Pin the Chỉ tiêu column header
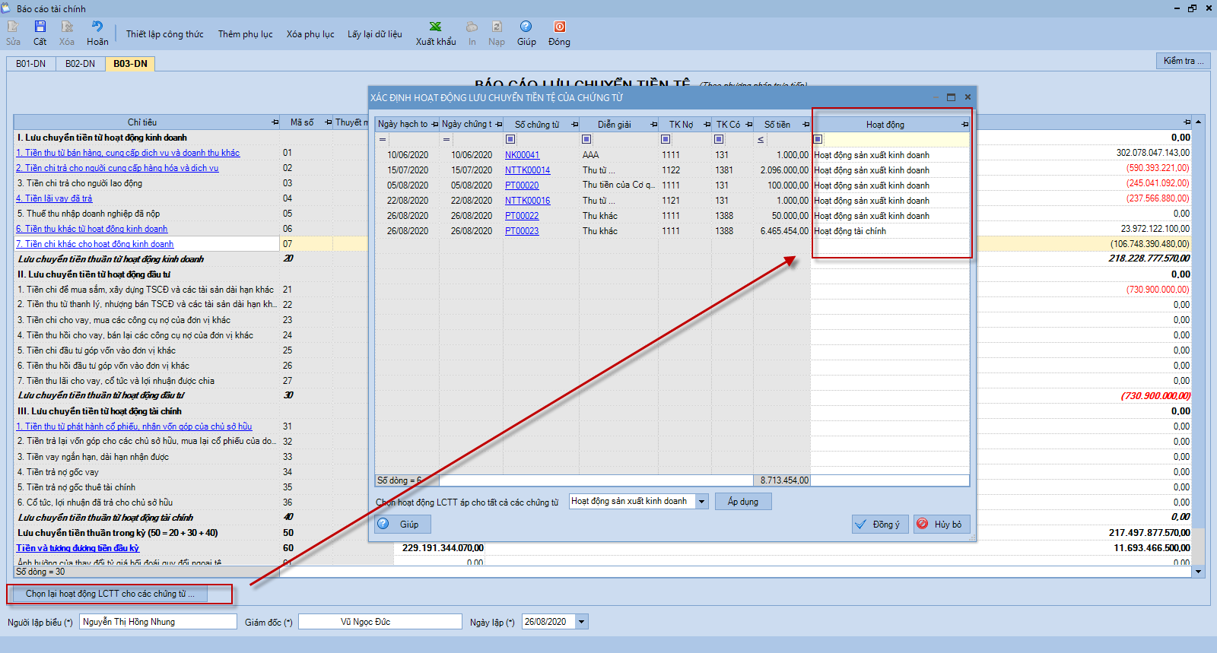This screenshot has height=653, width=1217. pos(275,122)
